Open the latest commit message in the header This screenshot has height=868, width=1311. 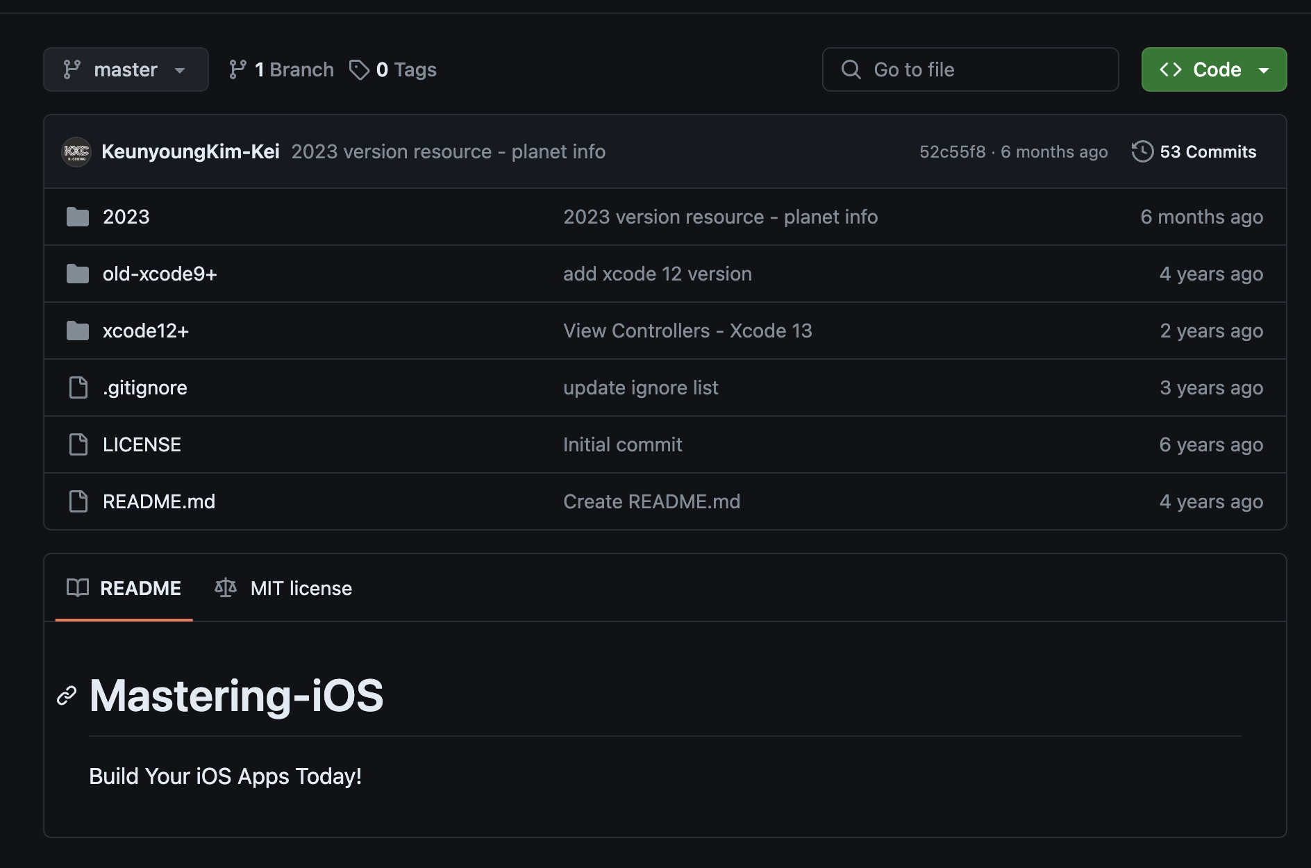449,151
